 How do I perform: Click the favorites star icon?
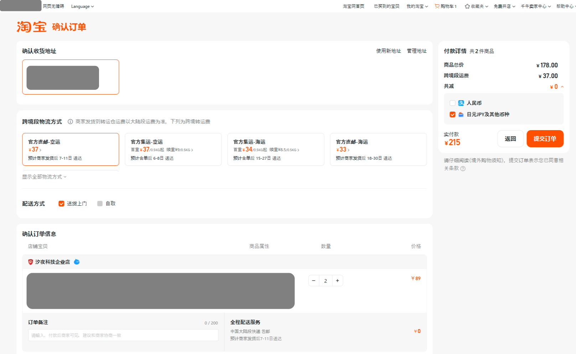click(x=467, y=6)
